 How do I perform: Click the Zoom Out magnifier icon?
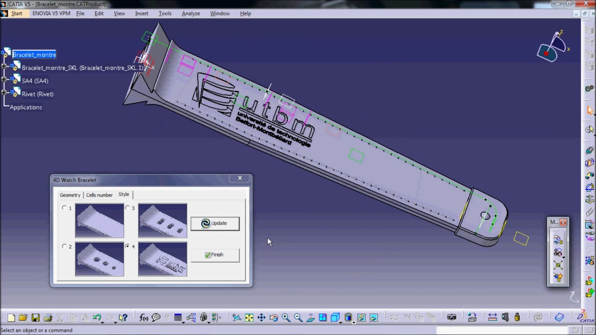click(x=298, y=318)
